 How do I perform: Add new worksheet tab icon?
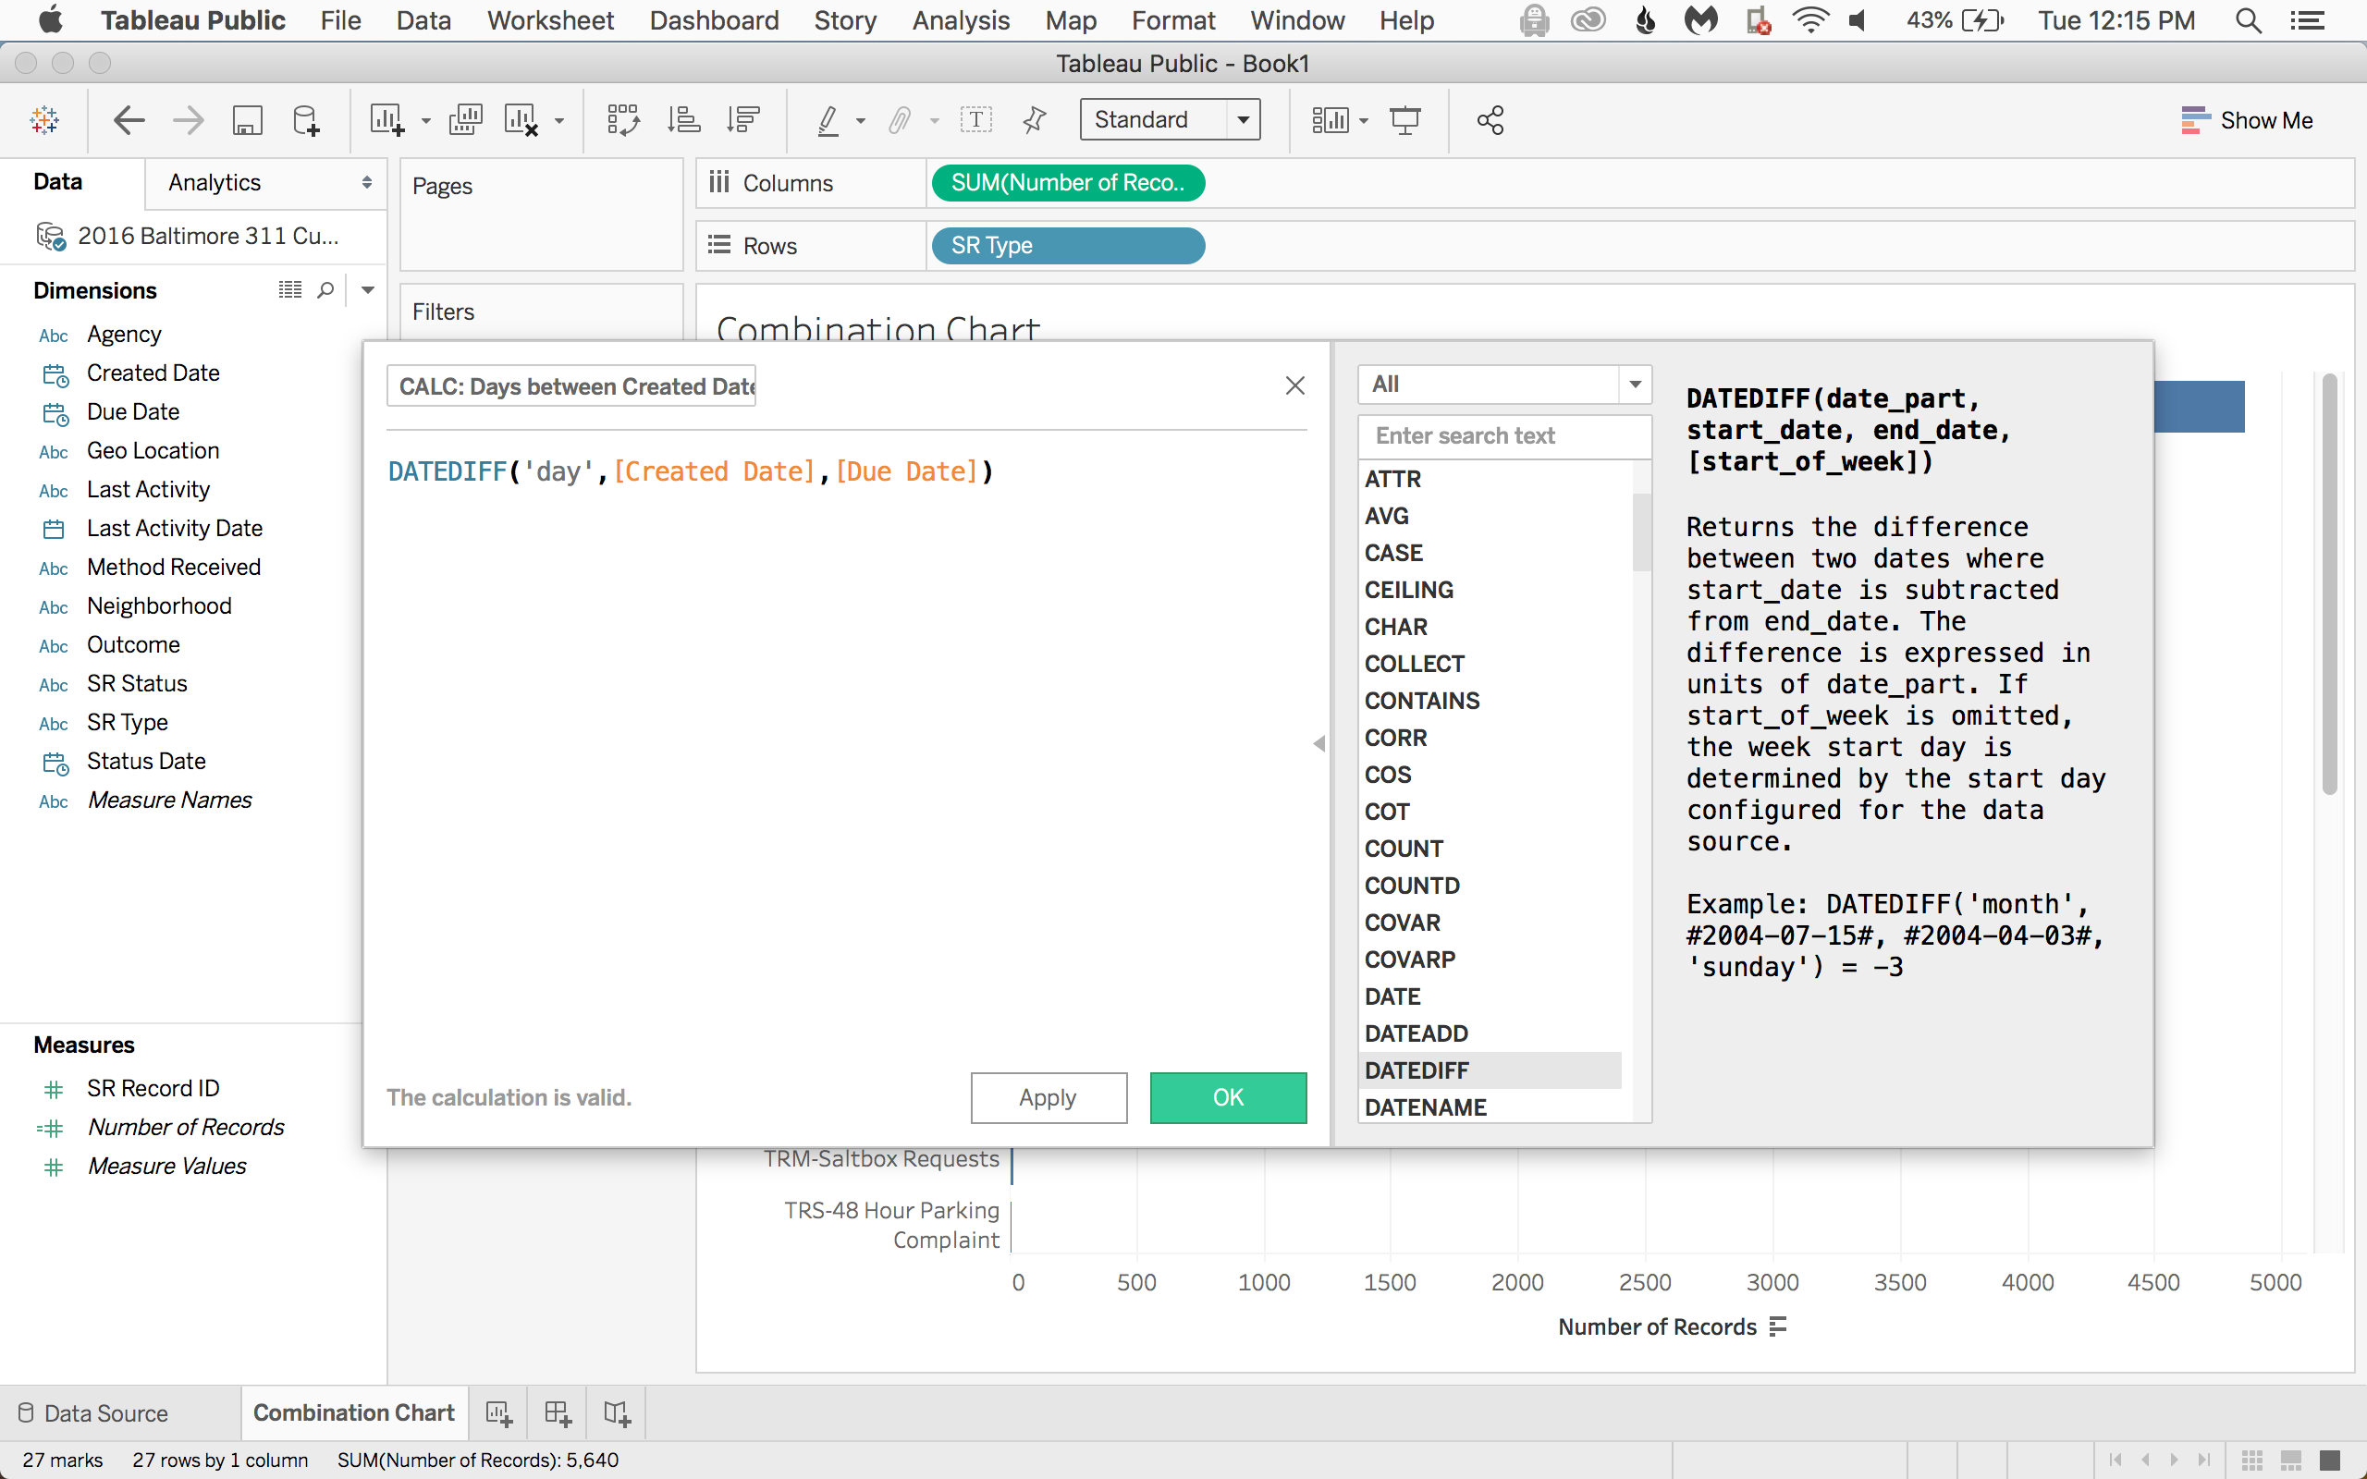click(x=499, y=1413)
